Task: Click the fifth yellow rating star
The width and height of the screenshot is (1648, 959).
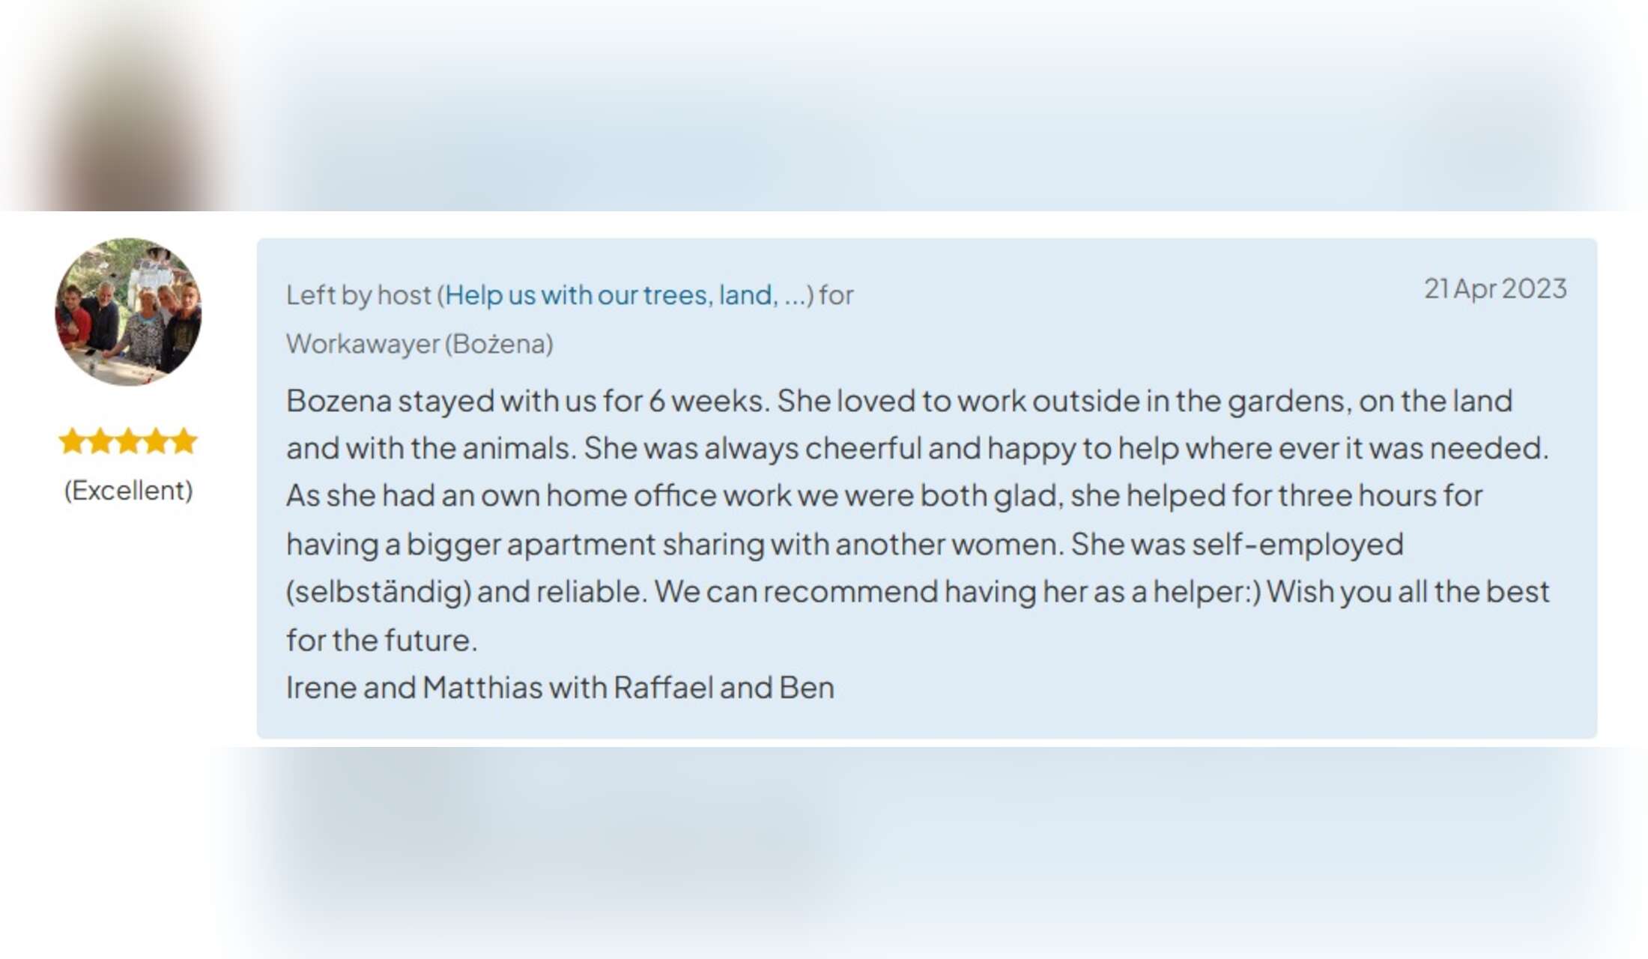Action: 184,441
